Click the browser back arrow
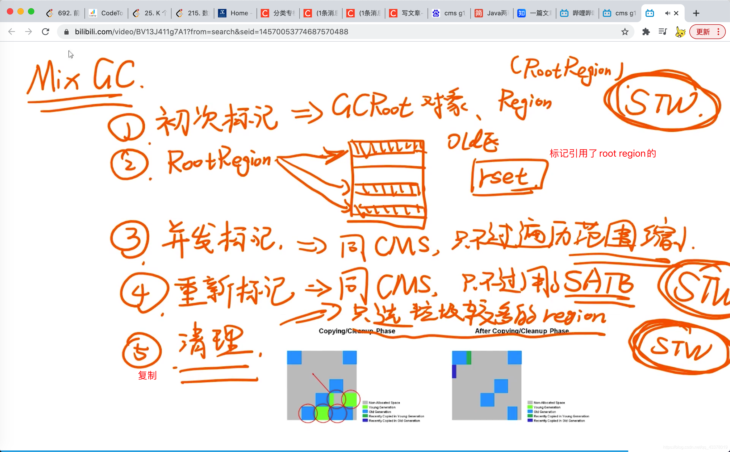The width and height of the screenshot is (730, 452). click(11, 32)
